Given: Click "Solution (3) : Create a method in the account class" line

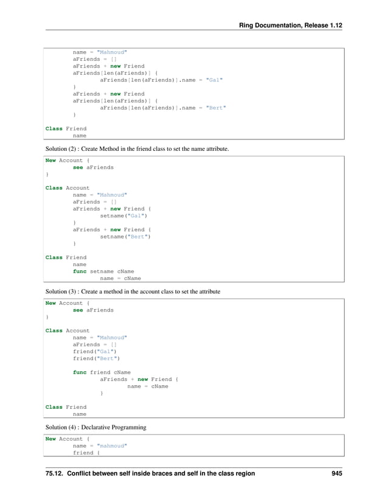Looking at the screenshot, I should tap(133, 291).
